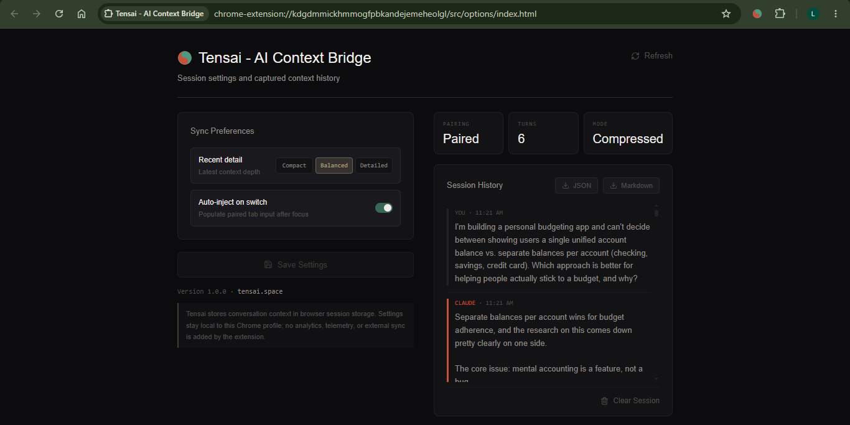The height and width of the screenshot is (425, 850).
Task: Click the Tensai - AI Context Bridge page title
Action: click(285, 58)
